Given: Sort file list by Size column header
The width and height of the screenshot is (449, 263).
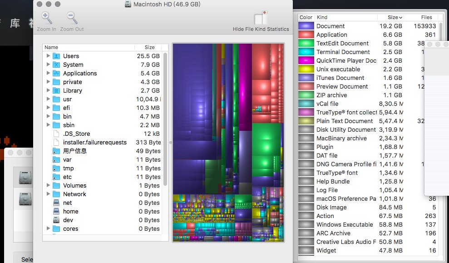Looking at the screenshot, I should pyautogui.click(x=148, y=47).
